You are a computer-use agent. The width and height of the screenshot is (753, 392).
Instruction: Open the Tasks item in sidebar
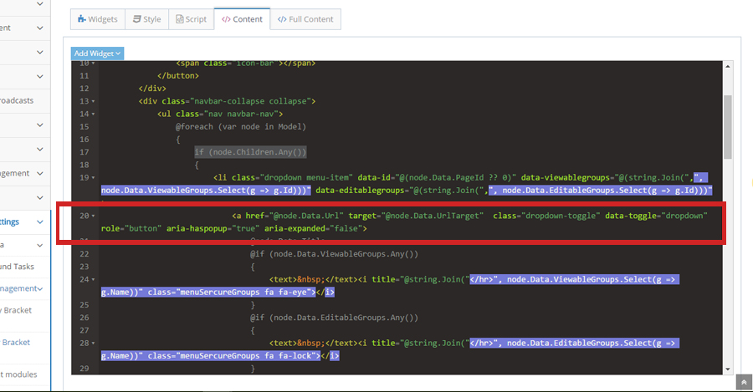[x=17, y=267]
